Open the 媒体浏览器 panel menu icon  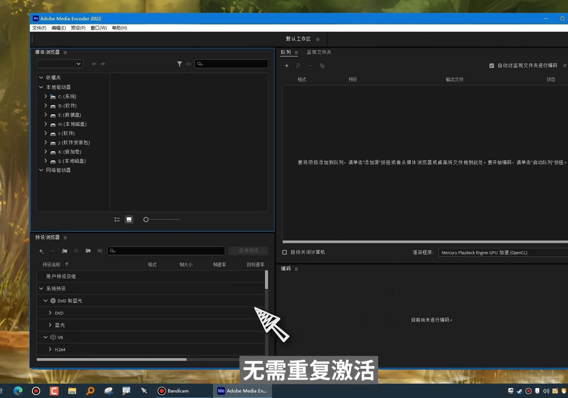65,52
